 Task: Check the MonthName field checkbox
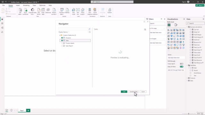click(x=190, y=73)
